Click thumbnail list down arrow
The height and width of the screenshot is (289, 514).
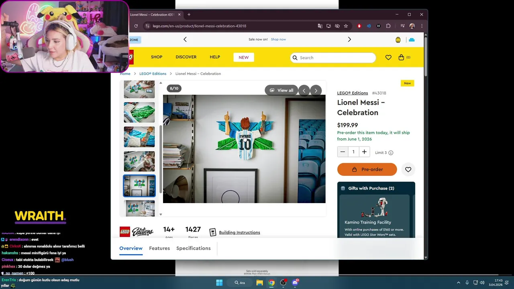[161, 214]
